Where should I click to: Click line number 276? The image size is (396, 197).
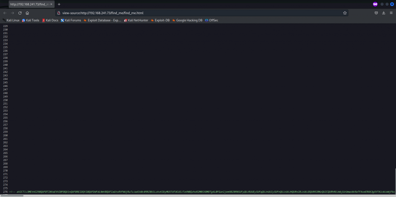pos(5,192)
